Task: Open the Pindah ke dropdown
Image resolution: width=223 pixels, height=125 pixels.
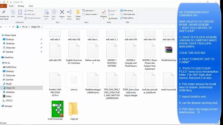Action: 46,15
